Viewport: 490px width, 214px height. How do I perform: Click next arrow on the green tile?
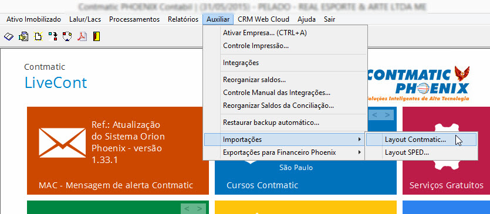coord(200,208)
